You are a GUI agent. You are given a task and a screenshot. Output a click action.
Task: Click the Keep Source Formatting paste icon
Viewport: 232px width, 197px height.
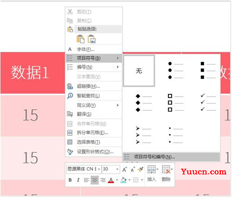click(x=81, y=39)
